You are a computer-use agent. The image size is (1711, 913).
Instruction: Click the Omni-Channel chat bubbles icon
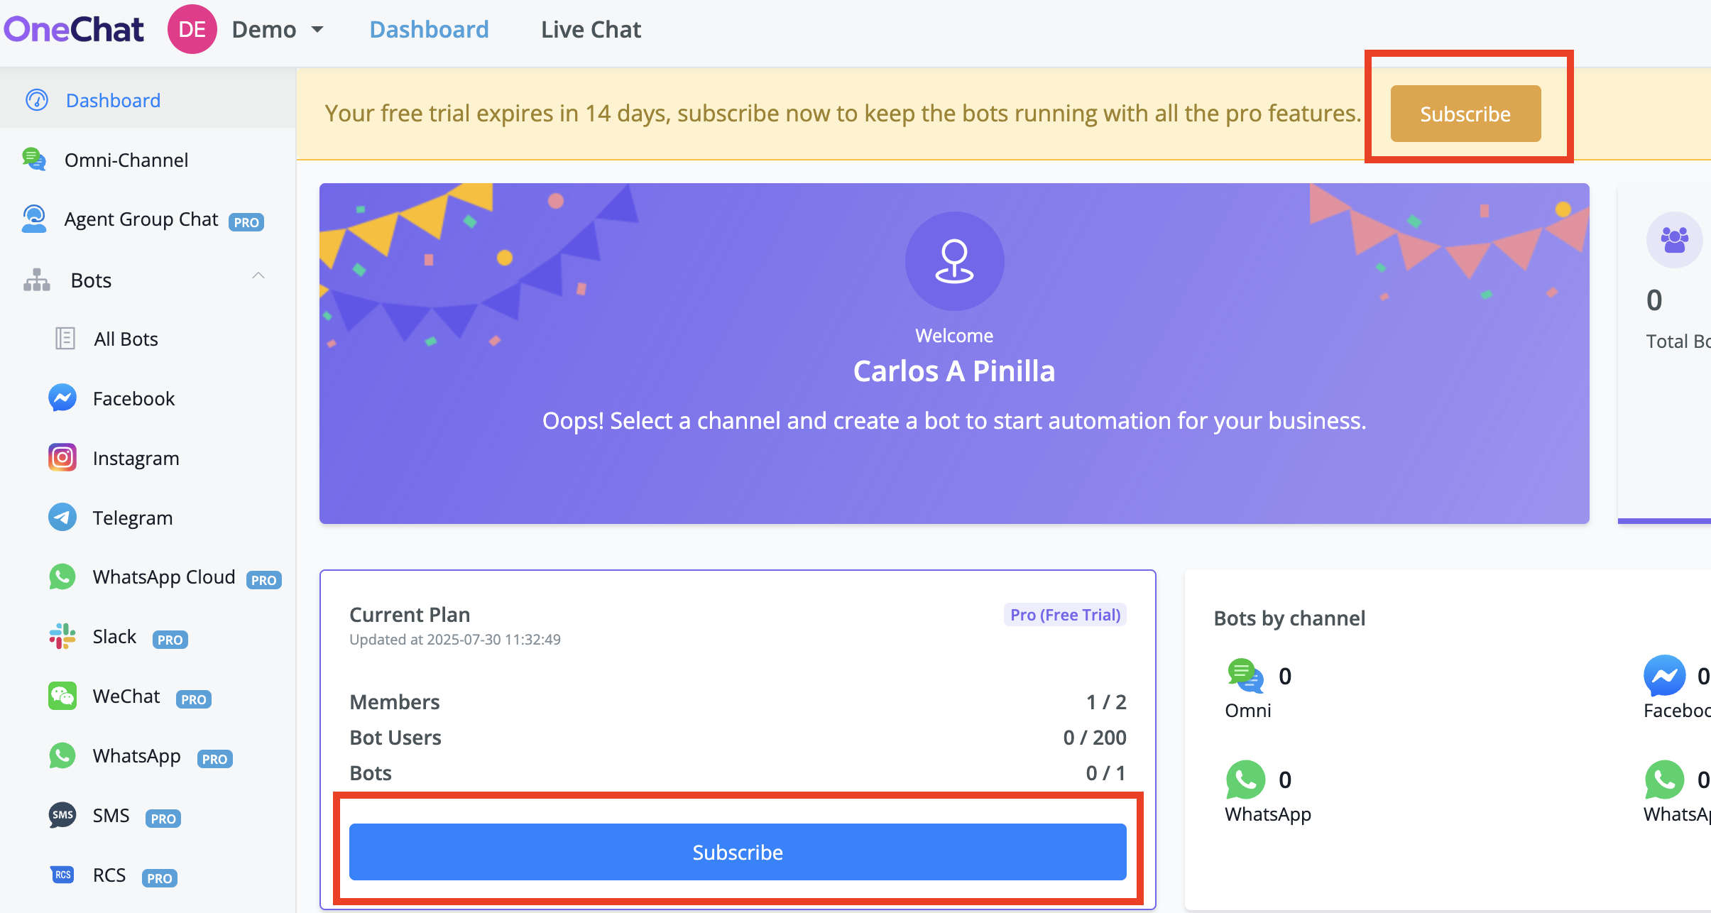point(34,160)
